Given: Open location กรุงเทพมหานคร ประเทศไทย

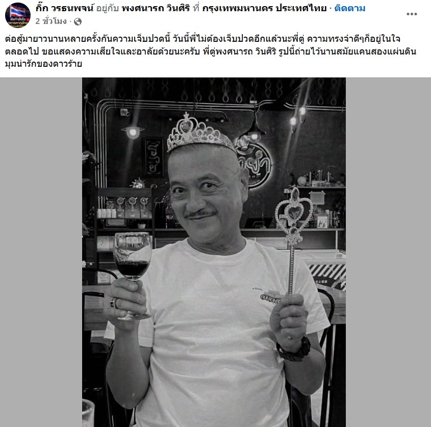Looking at the screenshot, I should pos(264,8).
